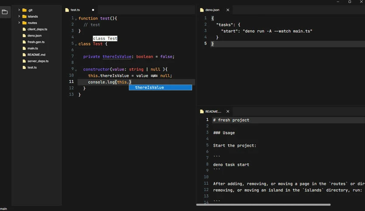Open the file explorer sidebar icon
Viewport: 365px width, 211px height.
point(5,12)
